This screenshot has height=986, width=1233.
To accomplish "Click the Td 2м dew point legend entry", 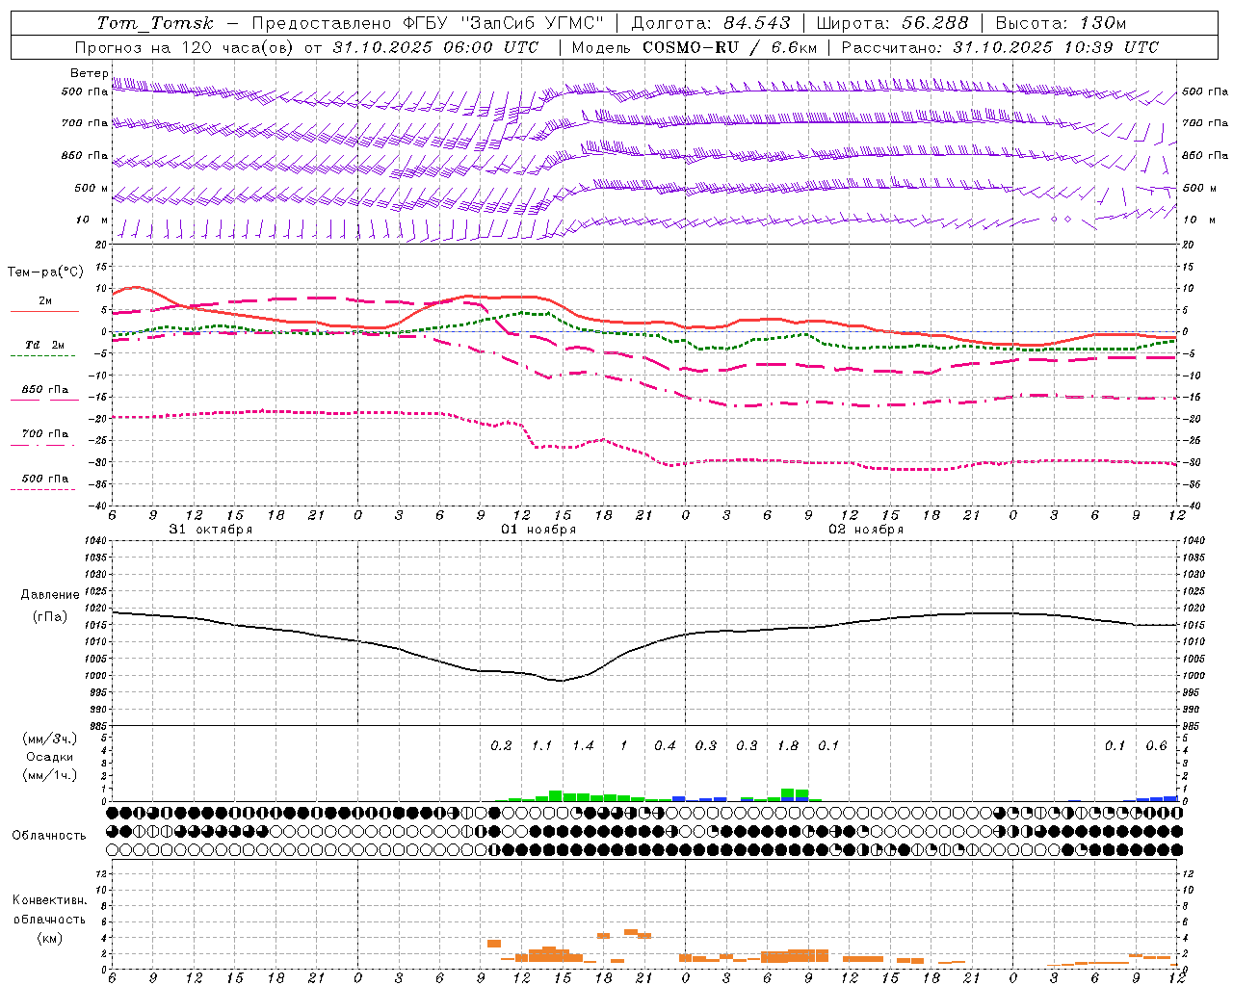I will point(45,345).
